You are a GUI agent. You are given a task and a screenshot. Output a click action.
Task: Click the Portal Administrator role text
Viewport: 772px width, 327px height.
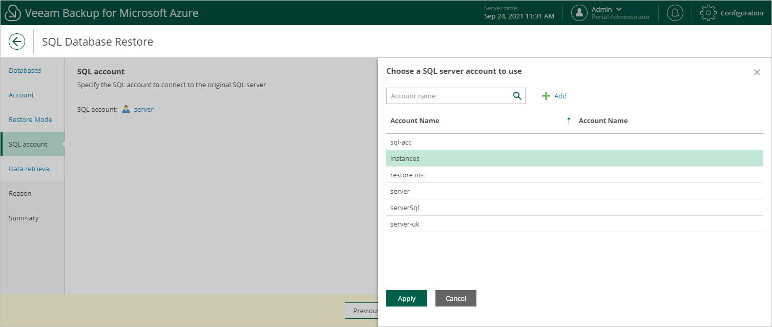620,17
